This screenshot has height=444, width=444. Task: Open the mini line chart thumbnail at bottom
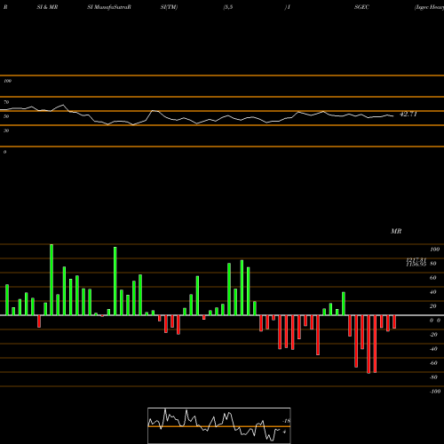tap(219, 425)
